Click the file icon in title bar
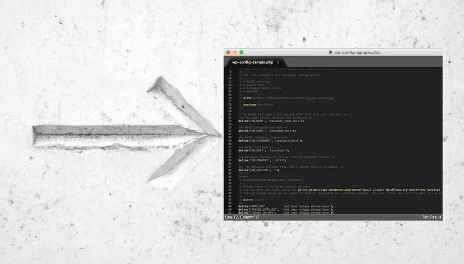Viewport: 464px width, 264px height. (330, 52)
